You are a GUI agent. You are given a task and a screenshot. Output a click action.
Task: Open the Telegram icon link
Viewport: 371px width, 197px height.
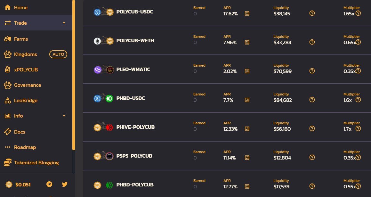[x=49, y=184]
